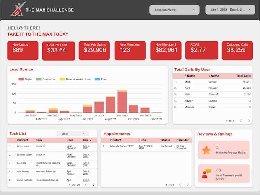Click the Aug 2023 bar in chart
This screenshot has height=195, width=260.
click(x=110, y=105)
